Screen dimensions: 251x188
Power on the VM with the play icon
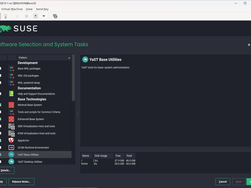[17, 16]
